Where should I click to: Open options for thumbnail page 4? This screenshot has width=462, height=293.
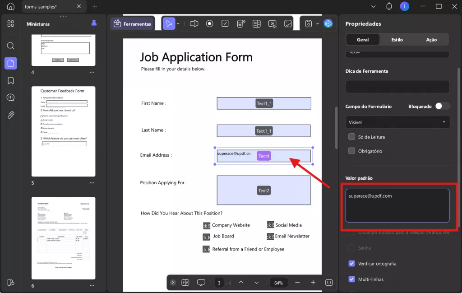(92, 72)
